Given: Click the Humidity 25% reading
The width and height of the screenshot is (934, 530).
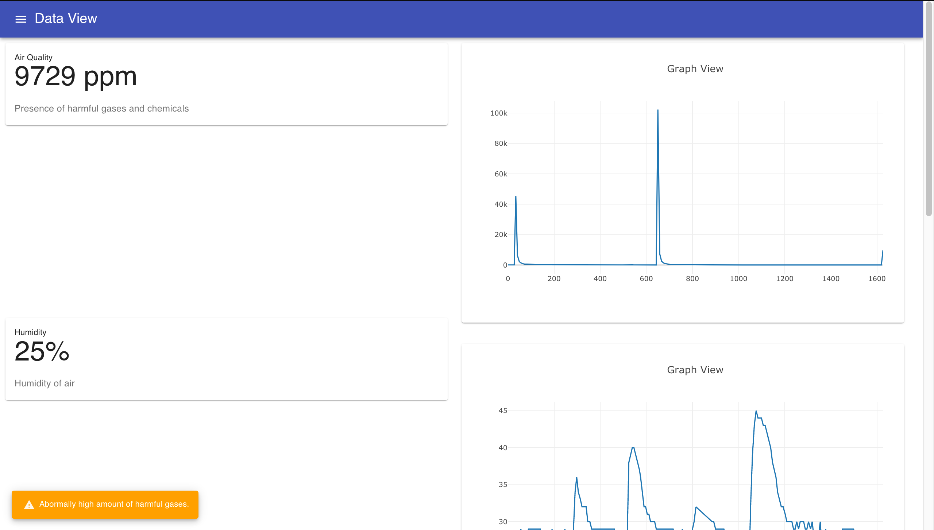Looking at the screenshot, I should (42, 352).
